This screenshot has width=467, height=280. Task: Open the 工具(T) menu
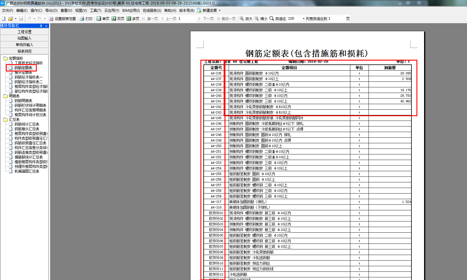pyautogui.click(x=96, y=10)
